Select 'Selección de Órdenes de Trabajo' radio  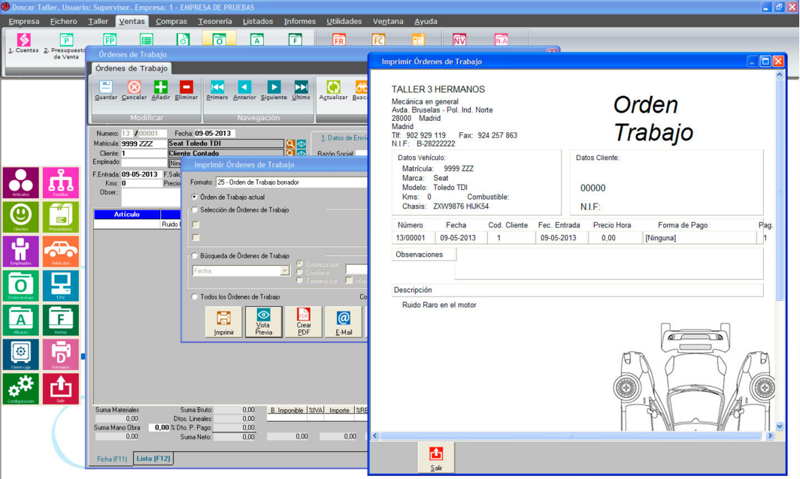pyautogui.click(x=195, y=210)
